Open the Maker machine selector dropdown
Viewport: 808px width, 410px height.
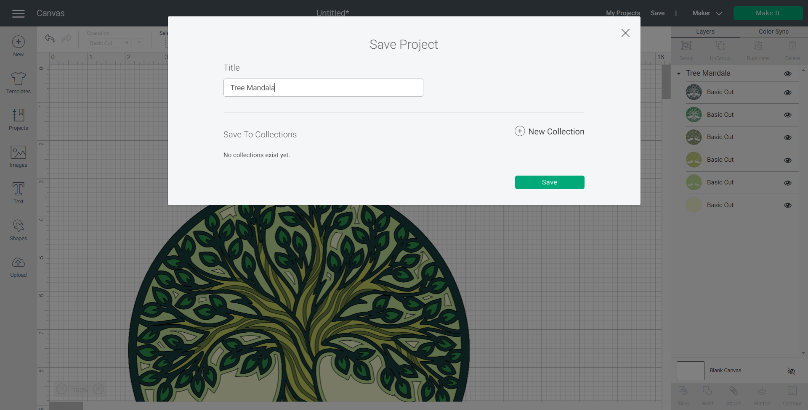pos(706,13)
